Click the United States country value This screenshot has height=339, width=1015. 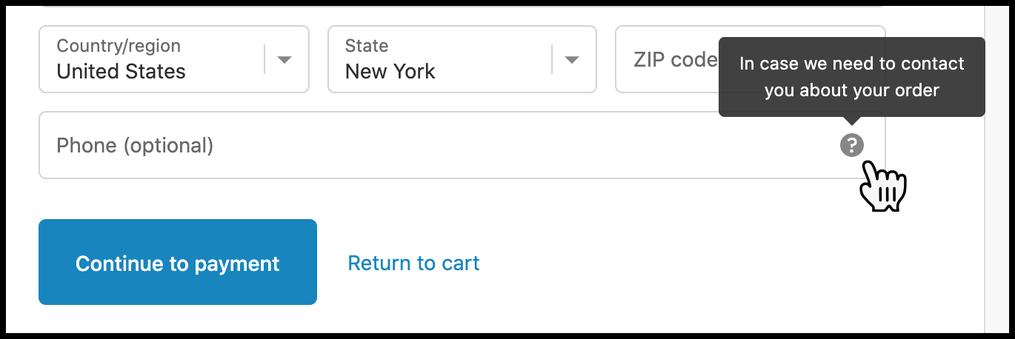coord(121,72)
